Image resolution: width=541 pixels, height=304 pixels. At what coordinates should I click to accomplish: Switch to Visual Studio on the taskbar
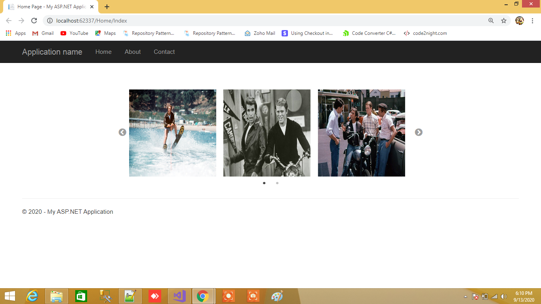[x=179, y=296]
